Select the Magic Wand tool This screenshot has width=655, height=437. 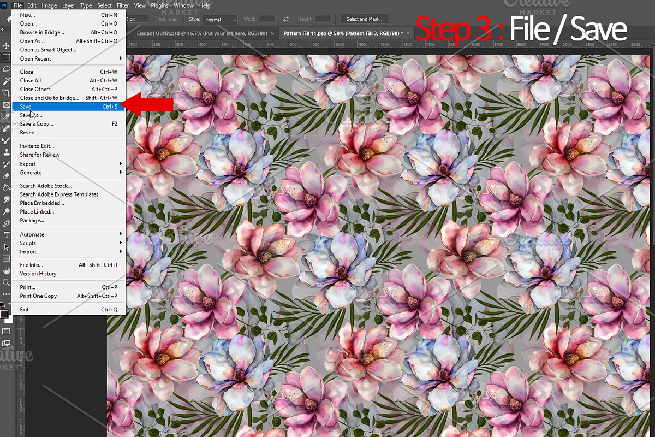click(x=7, y=81)
